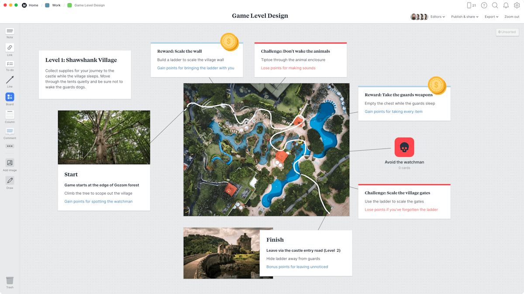Click the 0 Unsorted badge

point(507,32)
